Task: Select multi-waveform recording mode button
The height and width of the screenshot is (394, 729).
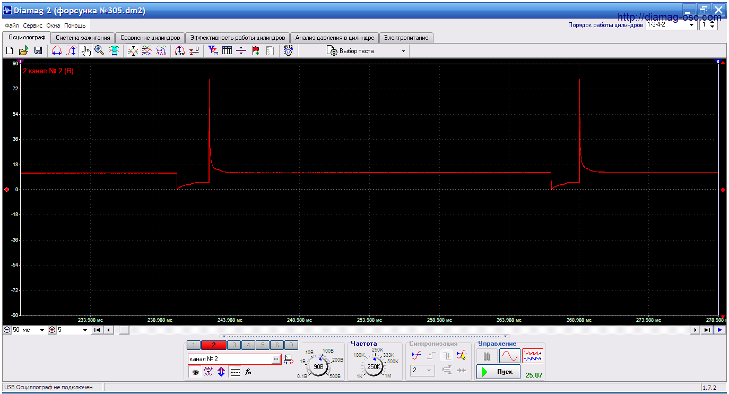Action: pos(533,355)
